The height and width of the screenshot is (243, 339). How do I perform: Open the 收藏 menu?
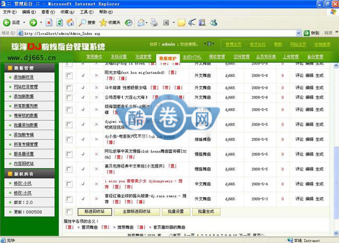click(67, 12)
